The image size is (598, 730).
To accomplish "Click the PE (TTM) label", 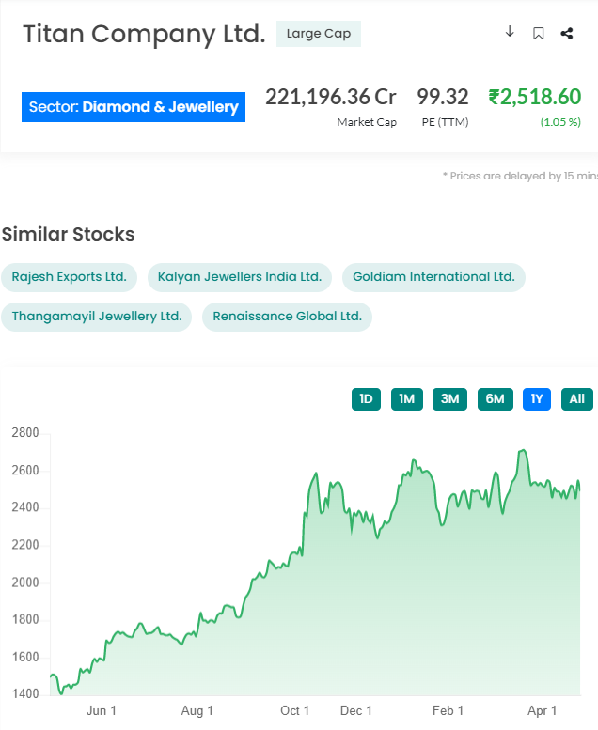I will [x=445, y=122].
